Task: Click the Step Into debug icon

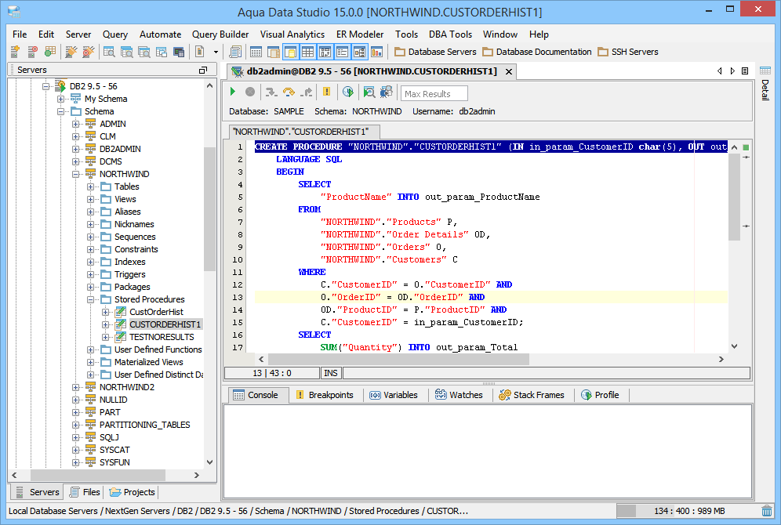Action: pyautogui.click(x=271, y=92)
